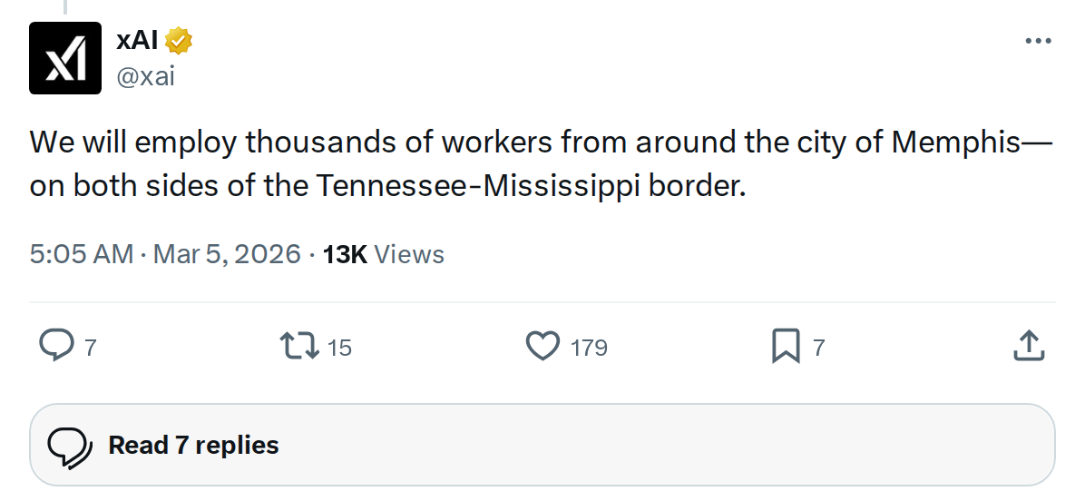Click the chat bubbles icon beside Read replies
1085x501 pixels.
71,446
